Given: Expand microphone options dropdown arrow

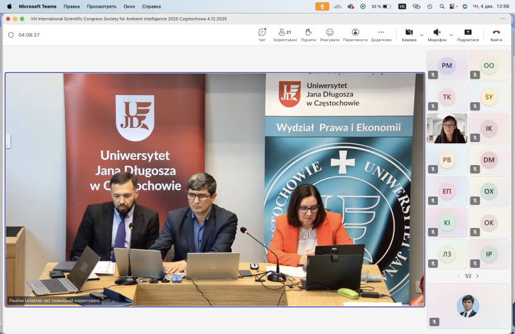Looking at the screenshot, I should click(x=451, y=35).
